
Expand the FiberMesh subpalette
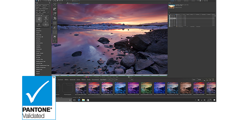(39, 35)
